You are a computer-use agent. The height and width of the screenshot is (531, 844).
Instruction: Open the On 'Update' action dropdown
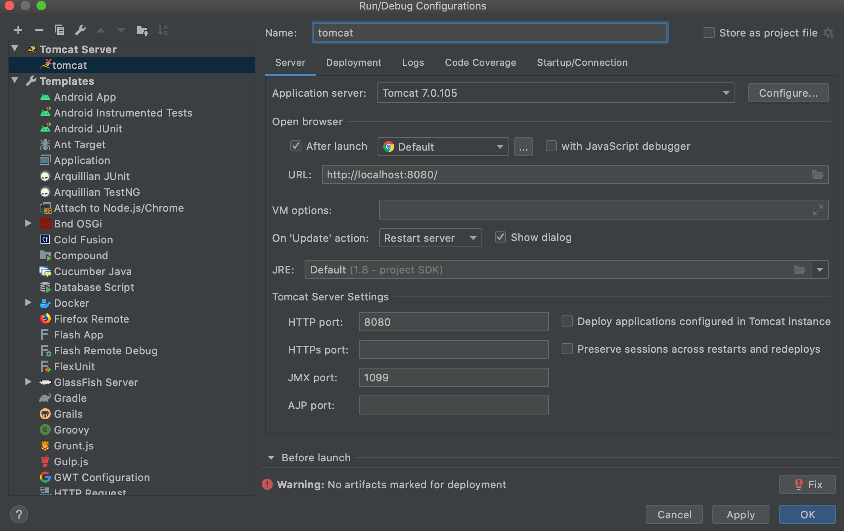[x=430, y=238]
